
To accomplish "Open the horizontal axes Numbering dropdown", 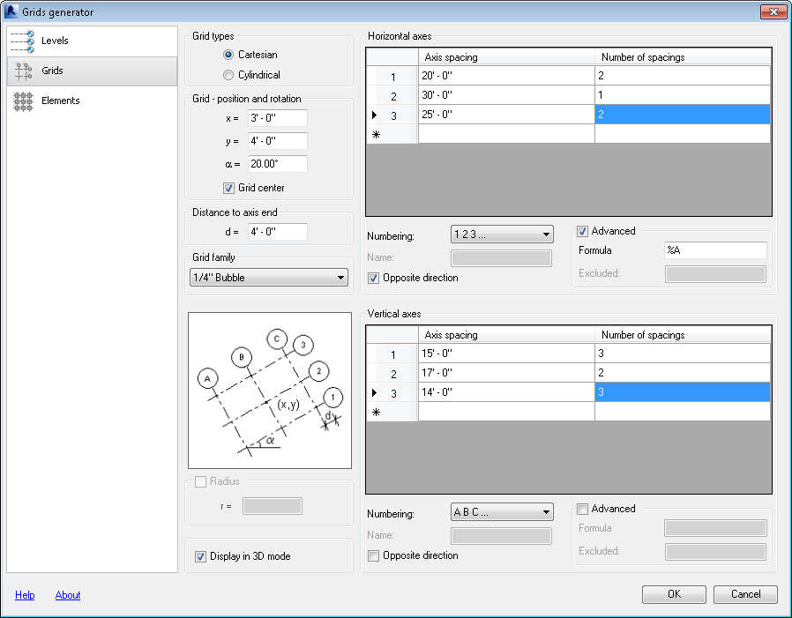I will pyautogui.click(x=501, y=233).
